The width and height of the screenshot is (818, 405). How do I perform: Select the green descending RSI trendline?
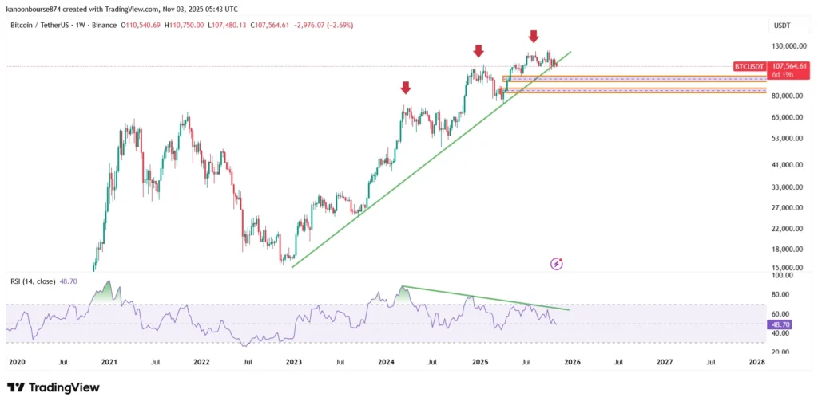tap(487, 298)
